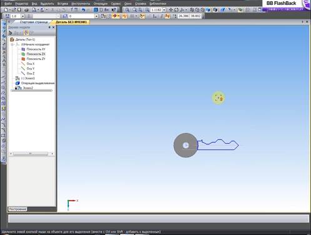Select the Построение tab below the tree
This screenshot has width=311, height=235.
click(18, 209)
